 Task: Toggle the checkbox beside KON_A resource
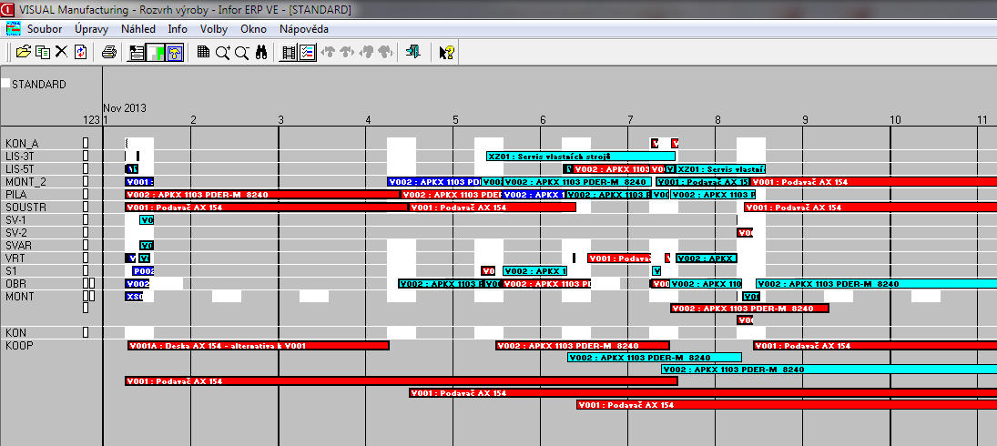click(x=86, y=144)
